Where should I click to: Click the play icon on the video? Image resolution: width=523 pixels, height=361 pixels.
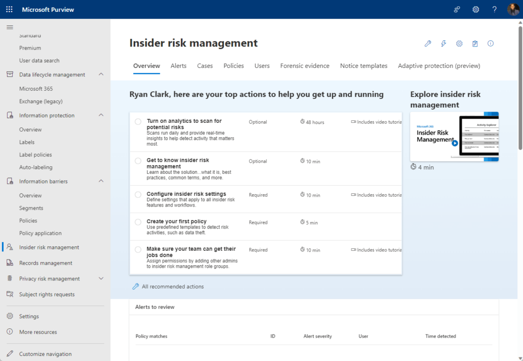pos(455,143)
